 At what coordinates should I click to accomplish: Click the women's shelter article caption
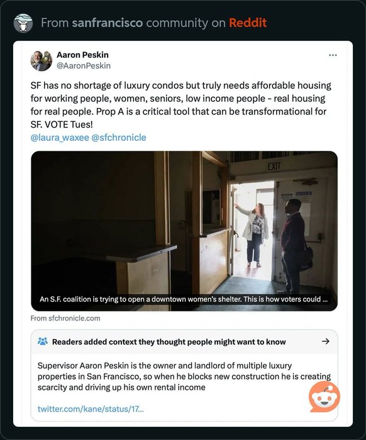pyautogui.click(x=184, y=299)
